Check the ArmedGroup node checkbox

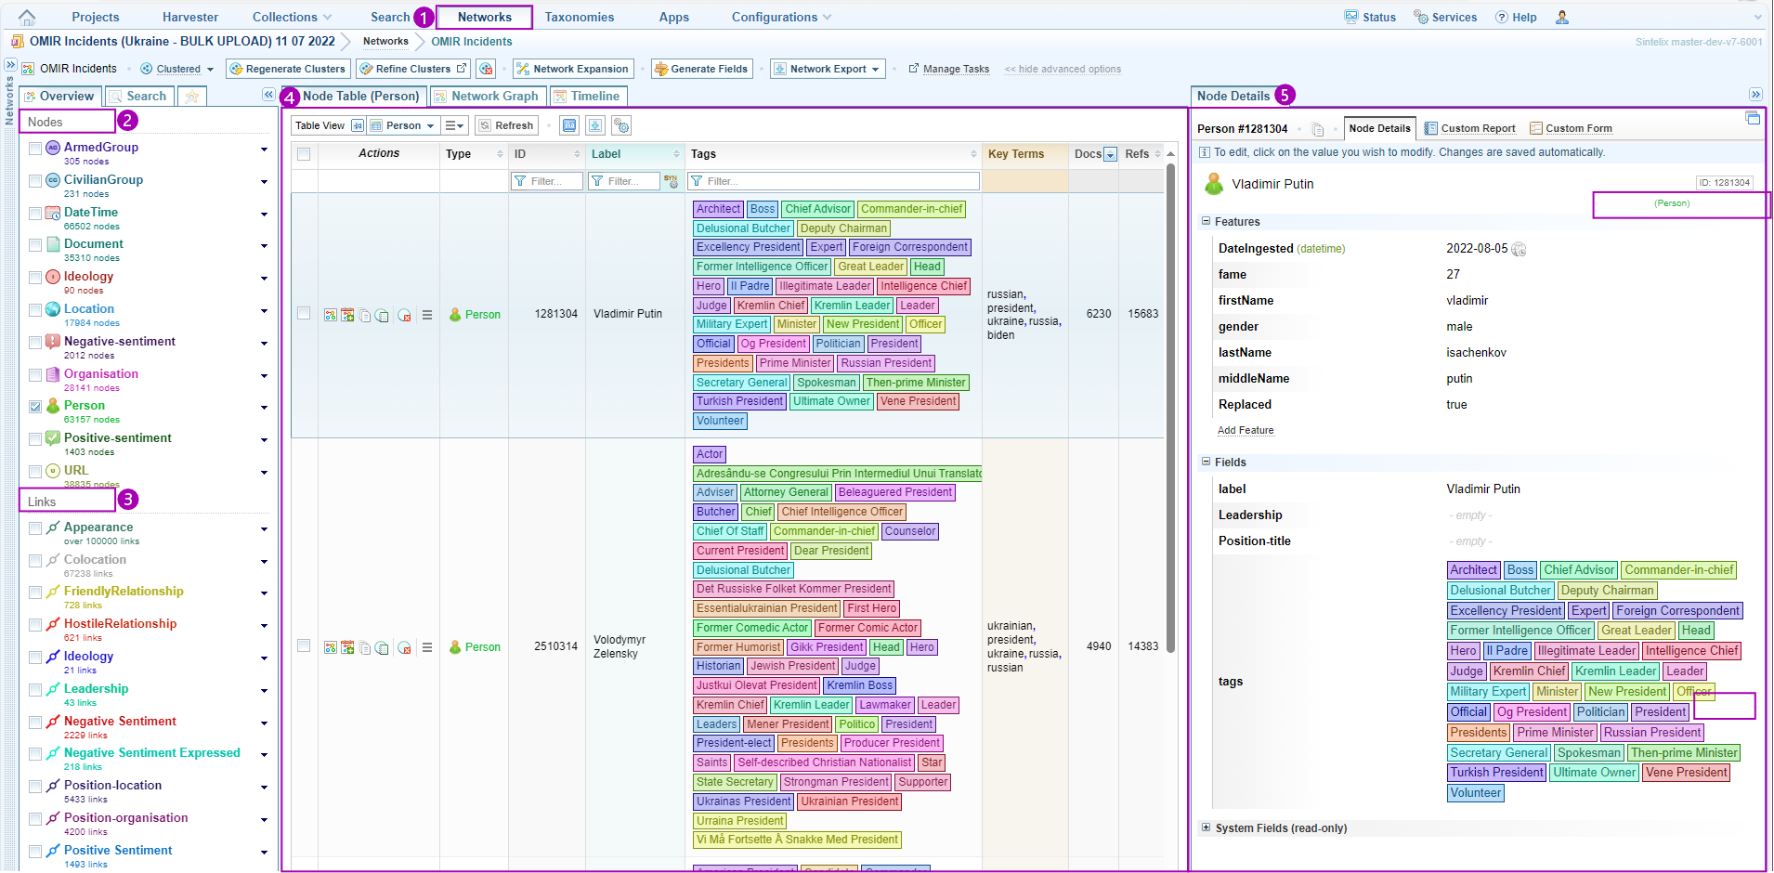(35, 149)
